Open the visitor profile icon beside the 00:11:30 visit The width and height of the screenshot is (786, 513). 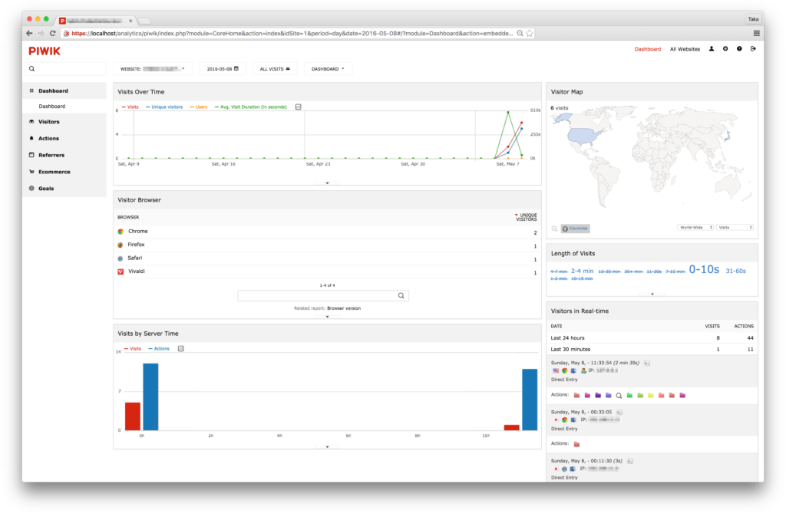[x=630, y=461]
